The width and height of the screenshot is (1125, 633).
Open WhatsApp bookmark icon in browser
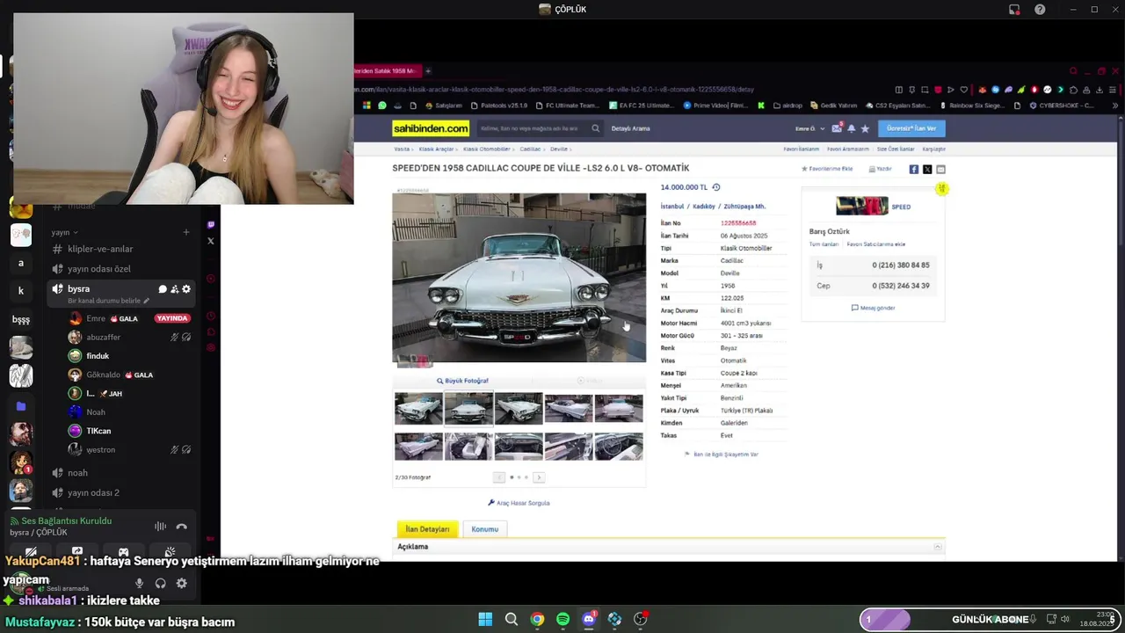[x=382, y=105]
